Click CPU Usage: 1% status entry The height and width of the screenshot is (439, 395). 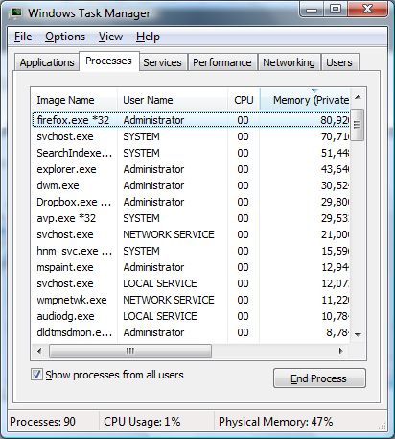click(x=142, y=422)
